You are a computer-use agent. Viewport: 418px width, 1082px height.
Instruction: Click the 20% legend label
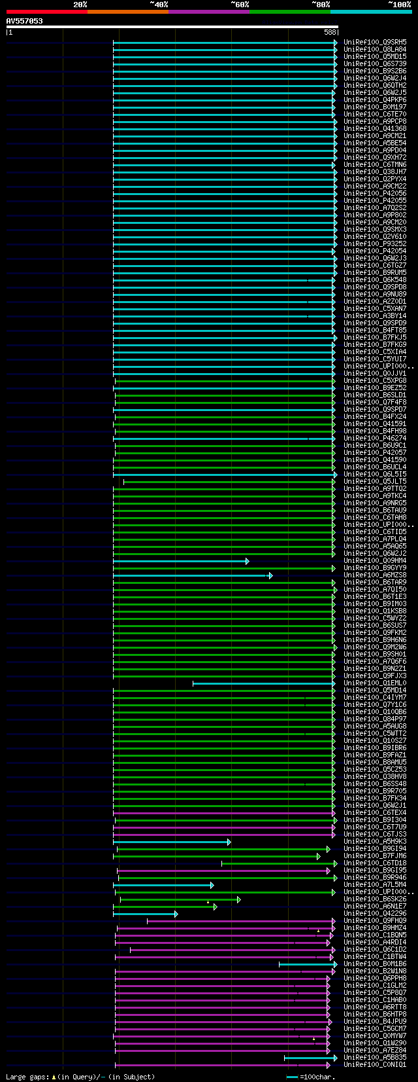coord(80,5)
